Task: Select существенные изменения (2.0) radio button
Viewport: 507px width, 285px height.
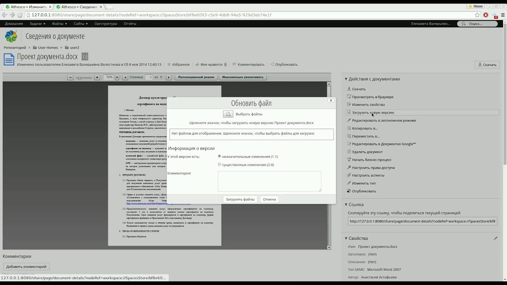Action: click(x=219, y=164)
